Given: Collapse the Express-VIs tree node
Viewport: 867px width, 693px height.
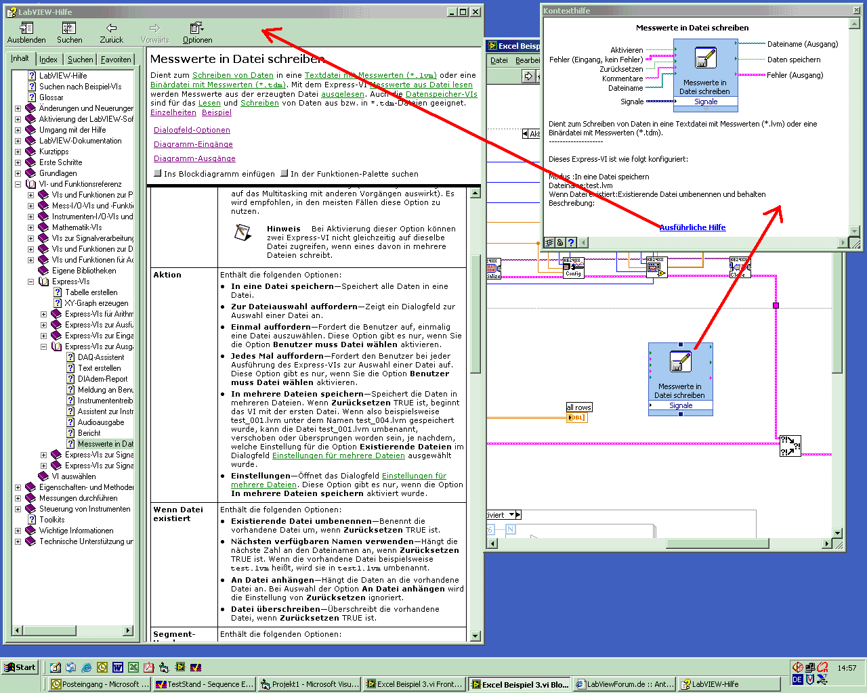Looking at the screenshot, I should coord(30,282).
